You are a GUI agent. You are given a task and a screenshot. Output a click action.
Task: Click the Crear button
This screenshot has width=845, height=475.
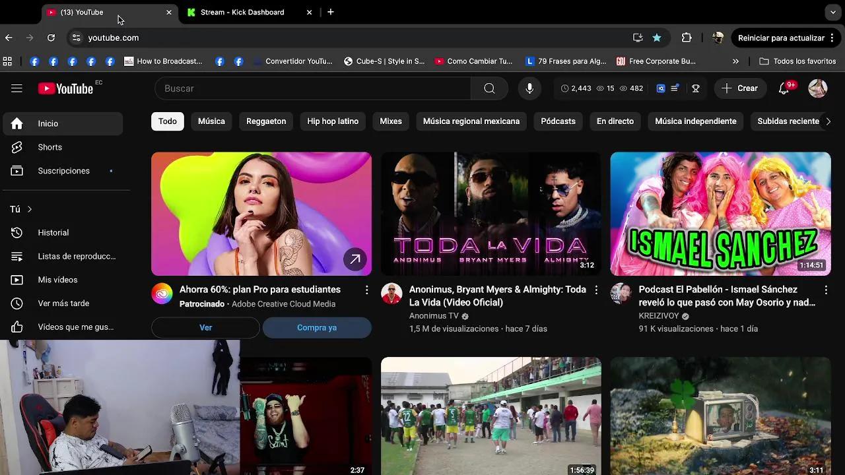pyautogui.click(x=739, y=88)
